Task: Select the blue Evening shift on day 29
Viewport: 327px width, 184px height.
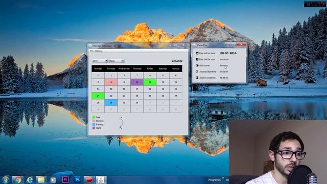Action: [111, 103]
